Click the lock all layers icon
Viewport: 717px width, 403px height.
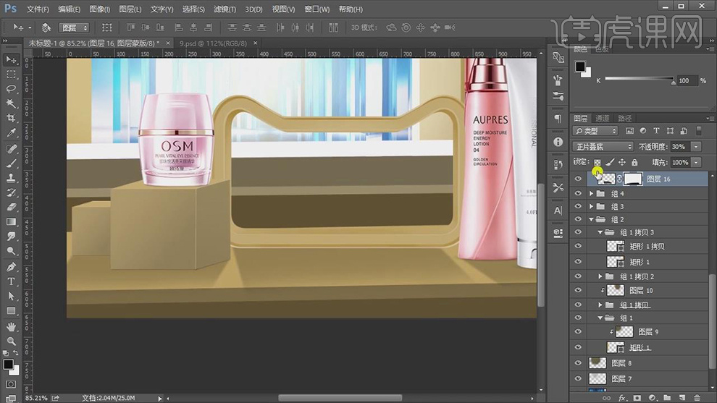pos(634,163)
